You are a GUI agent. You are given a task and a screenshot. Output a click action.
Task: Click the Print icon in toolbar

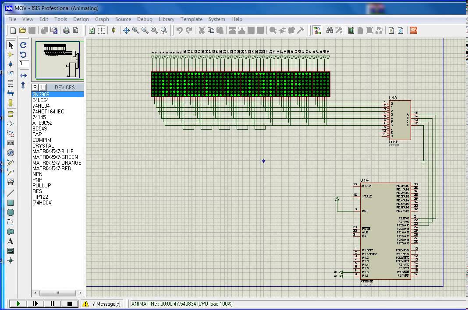tap(66, 30)
